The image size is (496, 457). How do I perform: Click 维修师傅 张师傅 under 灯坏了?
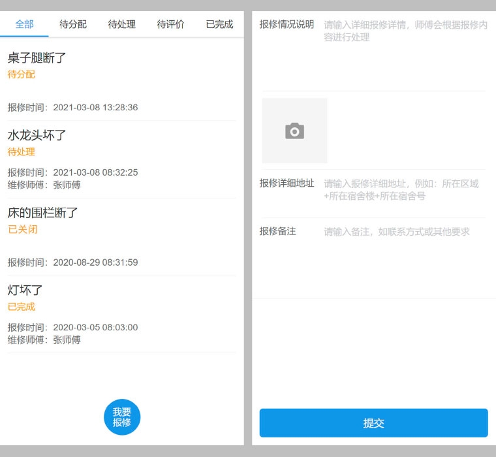[44, 340]
